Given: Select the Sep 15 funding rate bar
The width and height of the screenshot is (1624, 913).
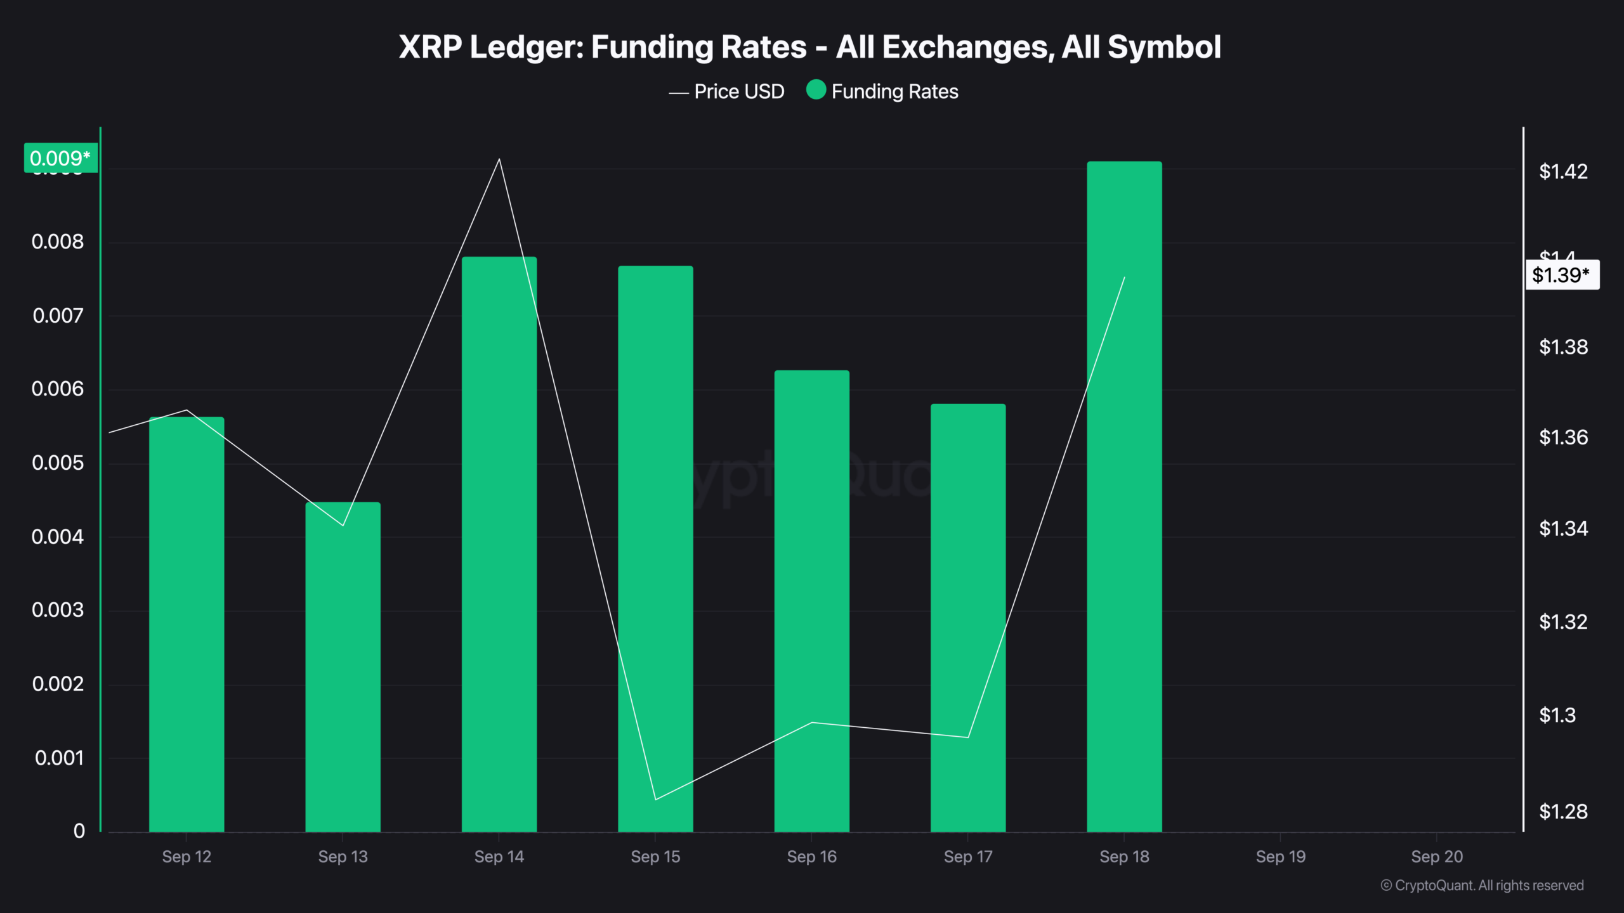Looking at the screenshot, I should 655,548.
